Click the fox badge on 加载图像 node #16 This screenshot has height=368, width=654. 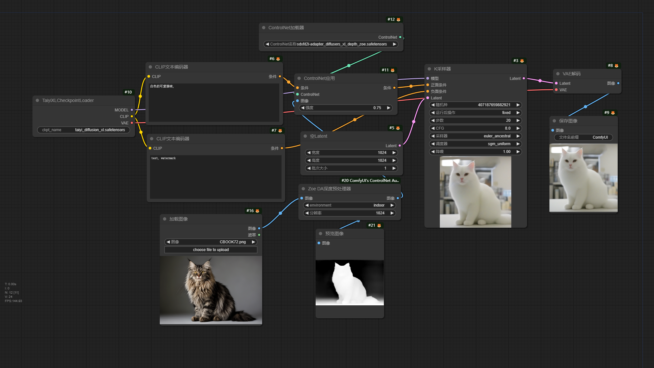[x=257, y=211]
